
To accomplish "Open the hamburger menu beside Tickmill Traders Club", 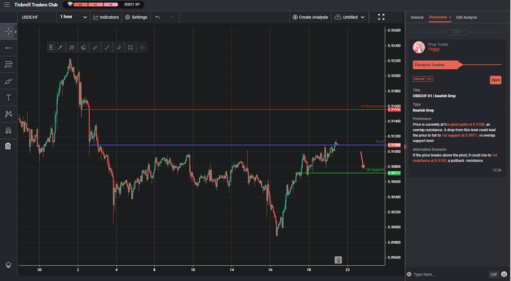I will click(x=7, y=5).
